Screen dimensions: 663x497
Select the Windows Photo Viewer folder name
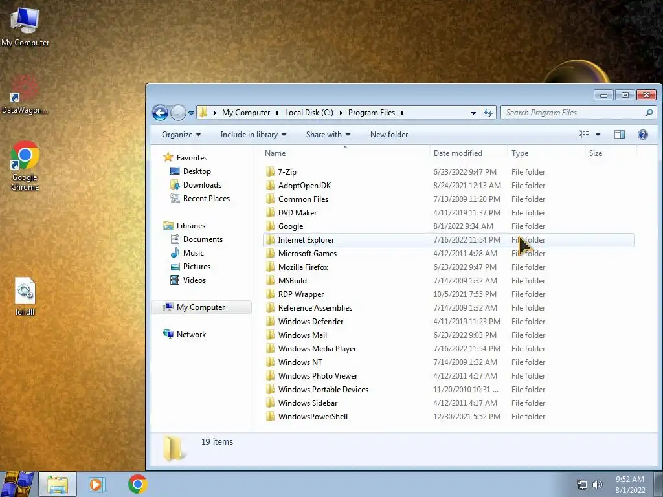pos(317,376)
